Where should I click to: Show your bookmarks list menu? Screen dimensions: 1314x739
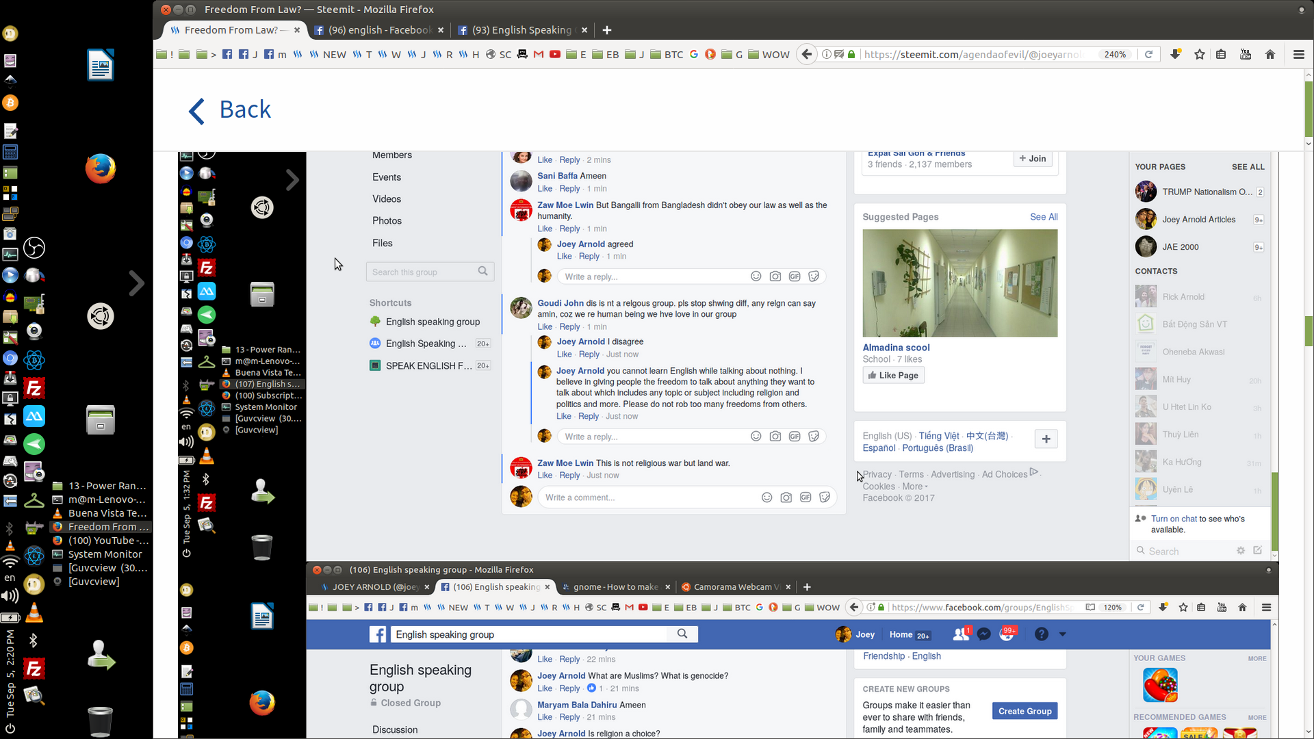[x=1222, y=54]
